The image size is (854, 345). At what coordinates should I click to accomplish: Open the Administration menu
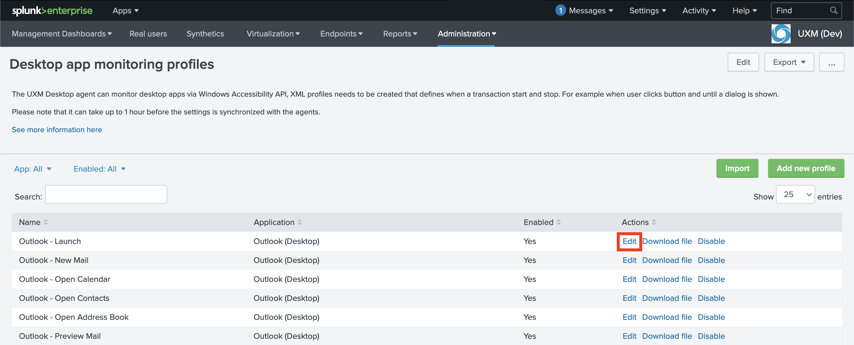click(466, 34)
